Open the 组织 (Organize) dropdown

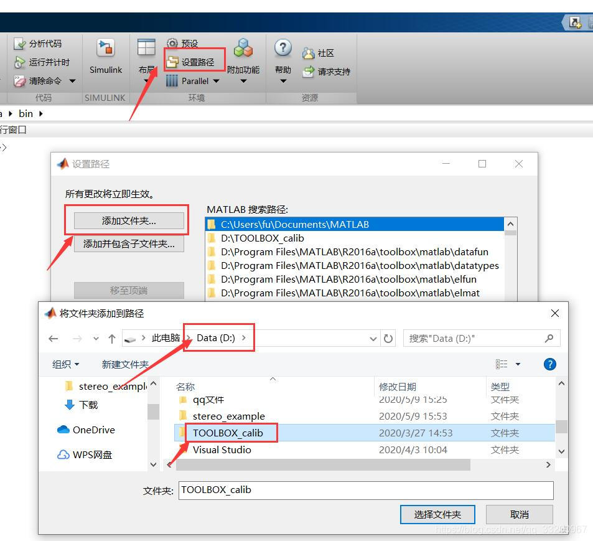pyautogui.click(x=64, y=364)
